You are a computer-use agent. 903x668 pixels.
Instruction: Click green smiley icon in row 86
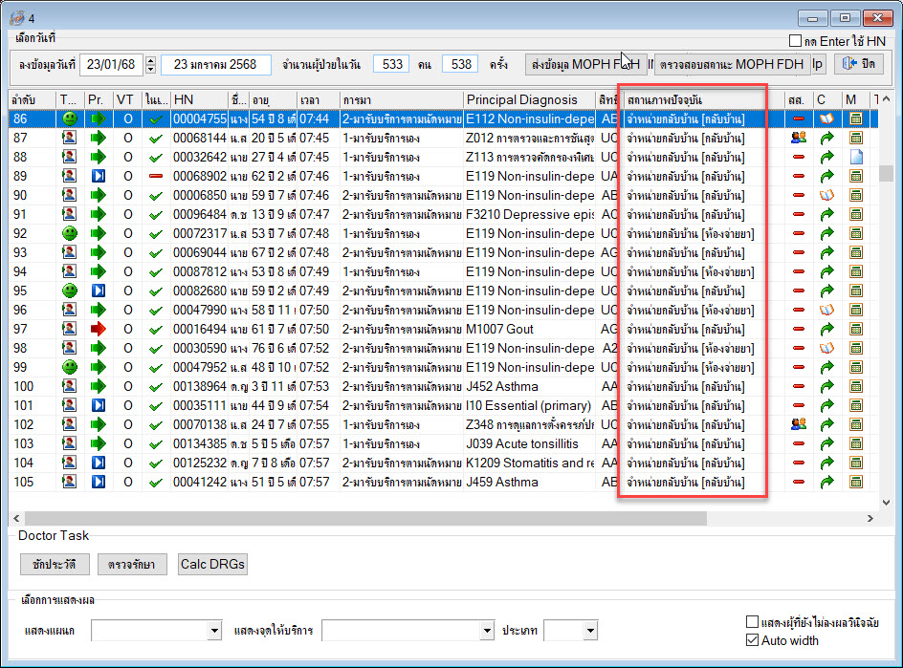coord(70,119)
